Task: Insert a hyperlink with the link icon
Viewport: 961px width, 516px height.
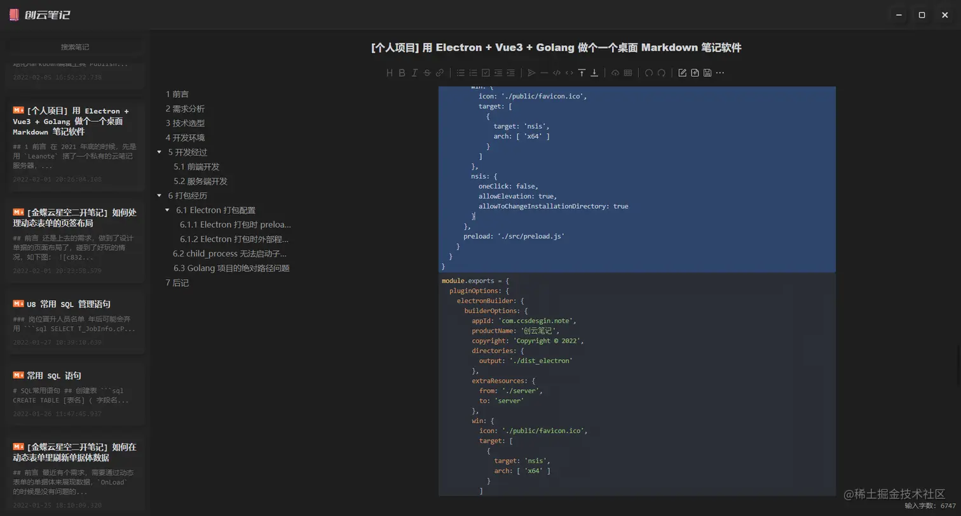Action: tap(439, 73)
